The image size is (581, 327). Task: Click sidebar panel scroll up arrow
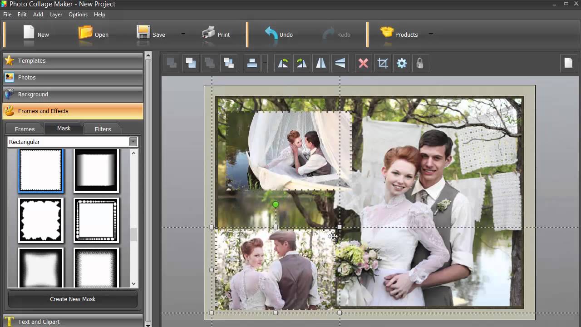(x=148, y=56)
